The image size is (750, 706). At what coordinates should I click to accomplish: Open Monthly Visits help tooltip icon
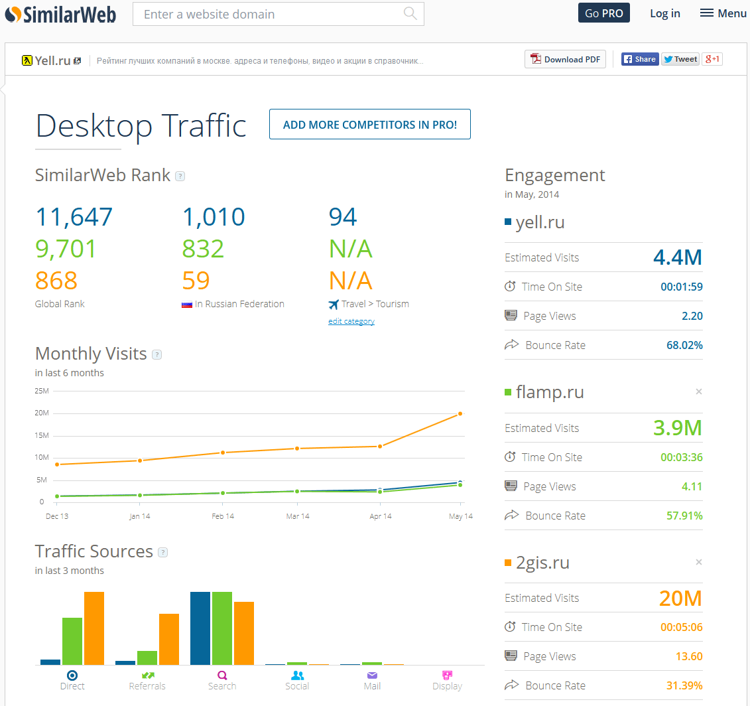coord(157,355)
